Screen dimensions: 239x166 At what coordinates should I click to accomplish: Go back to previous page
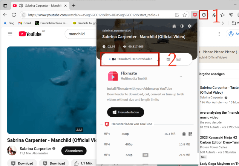[5, 15]
